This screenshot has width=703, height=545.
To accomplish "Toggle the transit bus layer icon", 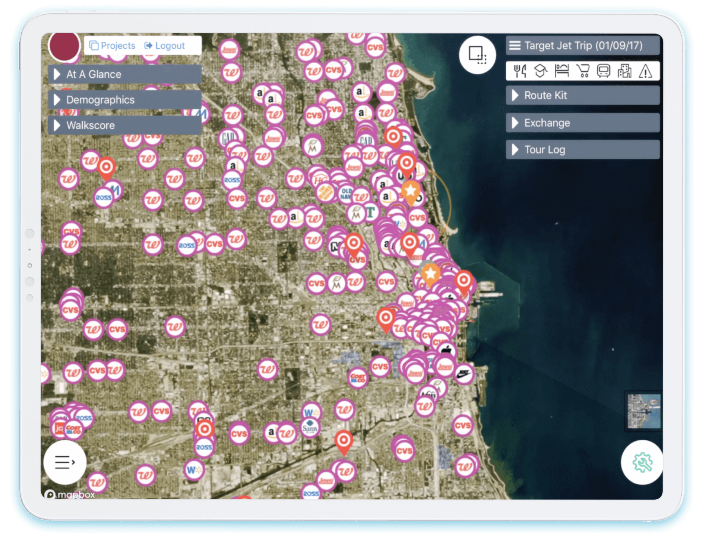I will coord(603,71).
